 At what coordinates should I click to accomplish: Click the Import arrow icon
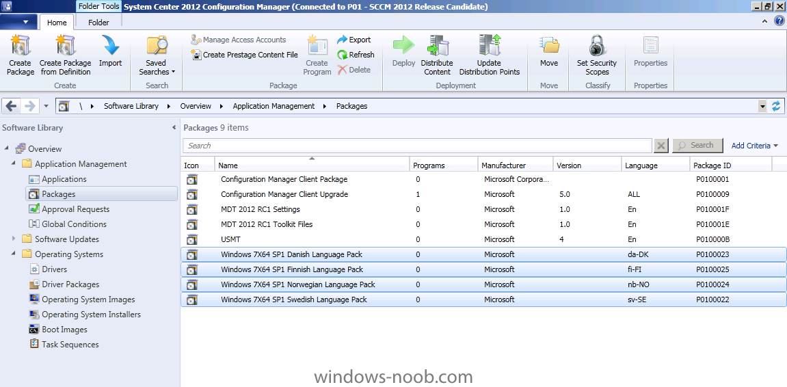[110, 45]
